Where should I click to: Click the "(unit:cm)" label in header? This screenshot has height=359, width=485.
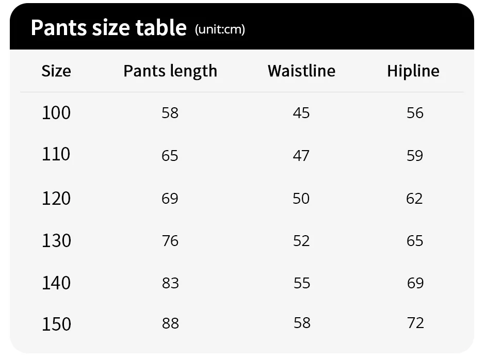(220, 29)
